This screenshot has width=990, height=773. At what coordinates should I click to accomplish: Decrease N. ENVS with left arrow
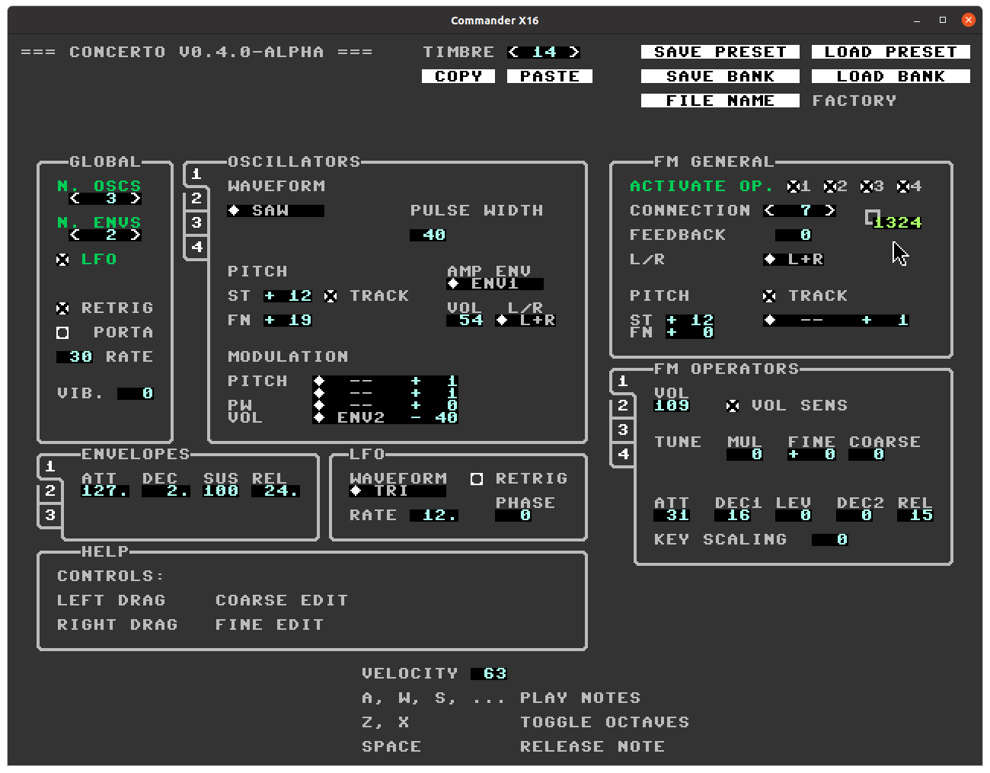pos(75,235)
